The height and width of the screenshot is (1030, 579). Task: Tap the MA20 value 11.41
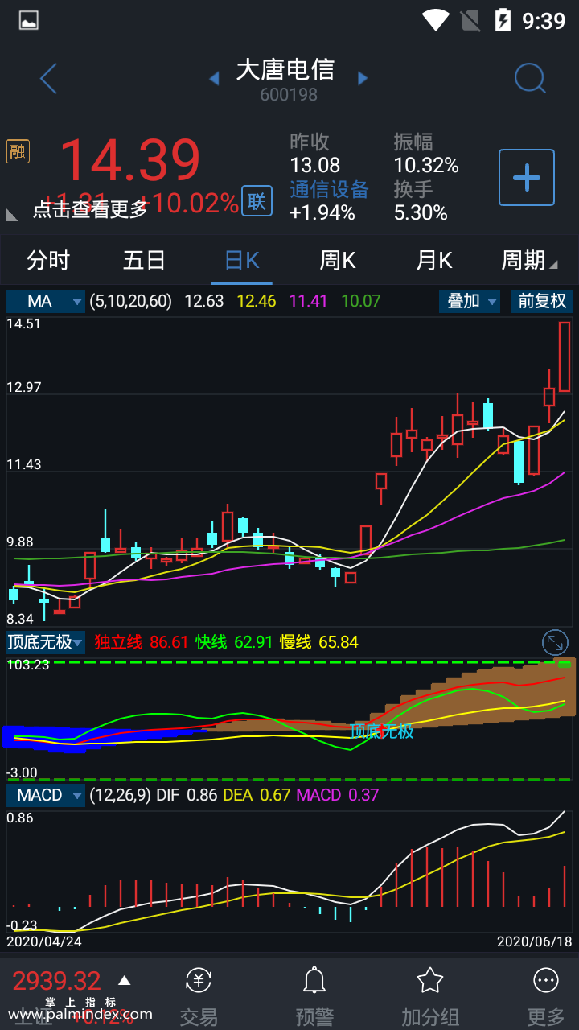(309, 301)
